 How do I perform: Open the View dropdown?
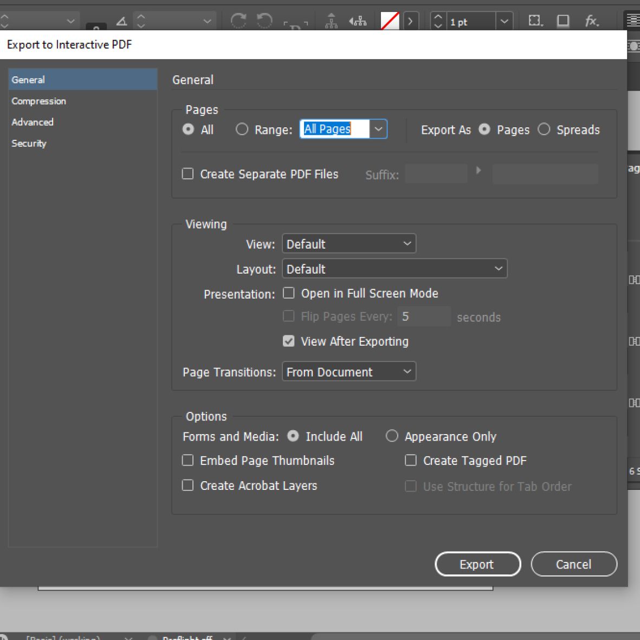point(349,244)
